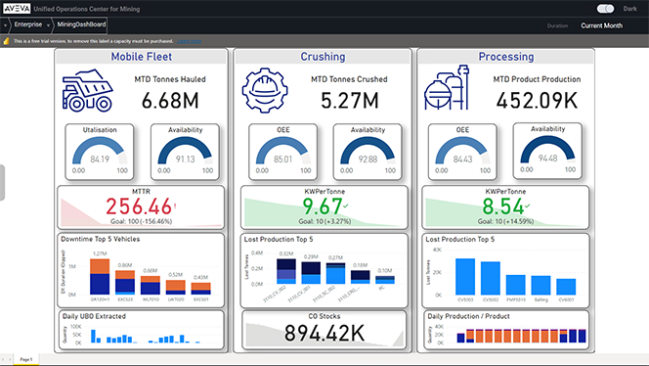This screenshot has height=366, width=649.
Task: Click the gear helmet crushing icon
Action: (x=265, y=90)
